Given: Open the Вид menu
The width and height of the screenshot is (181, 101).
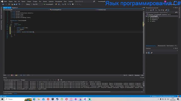Looking at the screenshot, I should pos(15,1).
